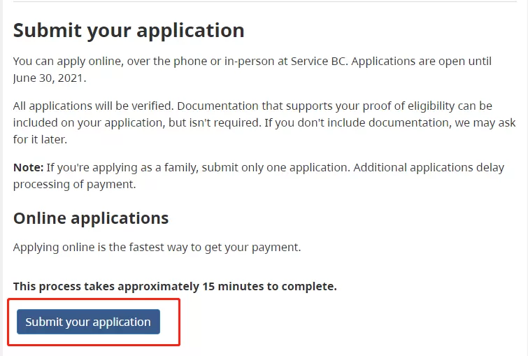528x356 pixels.
Task: Click the large Submit your application heading
Action: (129, 30)
